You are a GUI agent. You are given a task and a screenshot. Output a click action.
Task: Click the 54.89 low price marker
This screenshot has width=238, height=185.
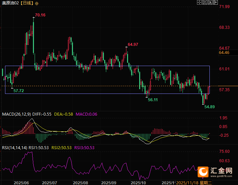[x=210, y=106]
